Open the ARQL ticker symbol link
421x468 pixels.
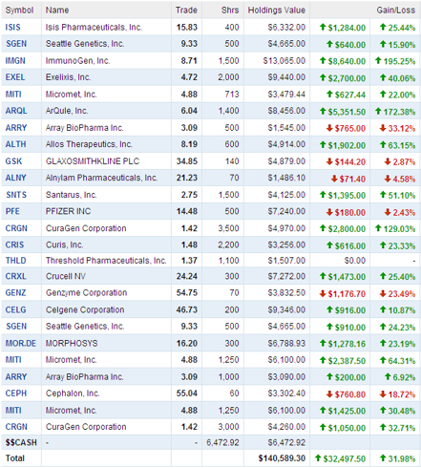tap(16, 111)
